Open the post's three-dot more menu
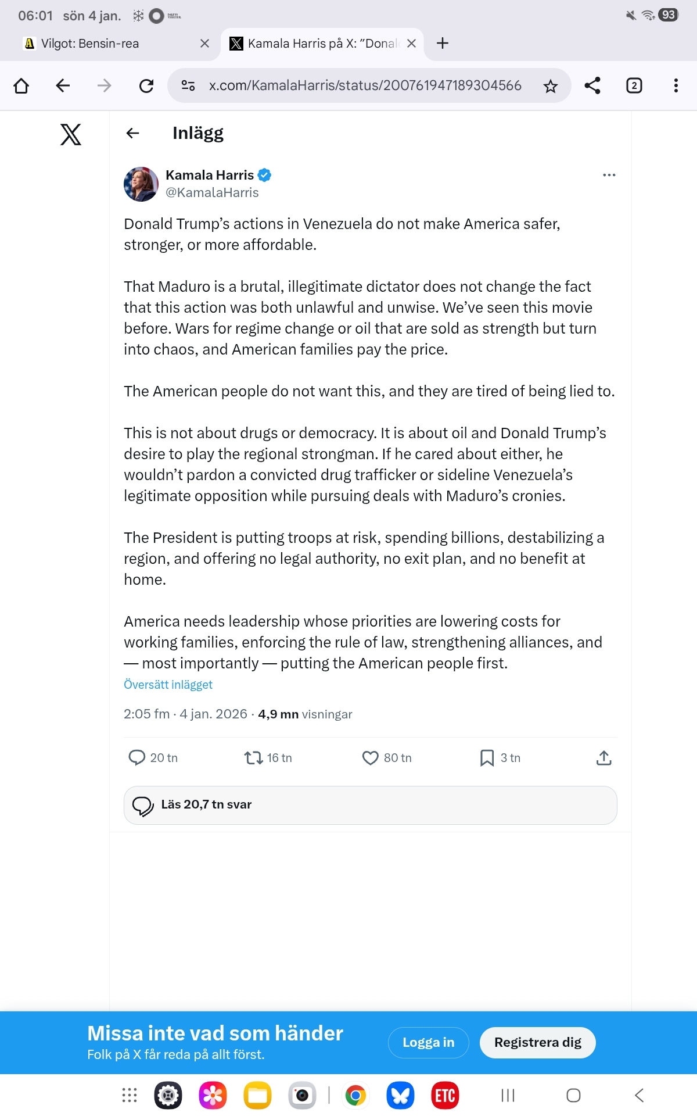This screenshot has height=1116, width=697. [609, 175]
